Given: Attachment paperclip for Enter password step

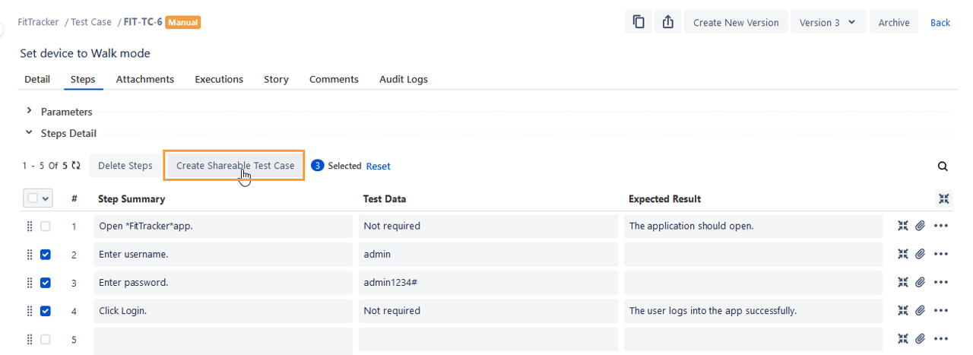Looking at the screenshot, I should click(920, 282).
